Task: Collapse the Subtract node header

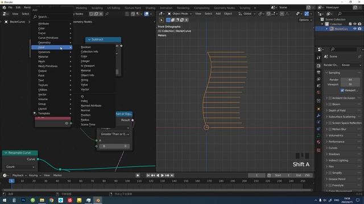Action: [89, 40]
